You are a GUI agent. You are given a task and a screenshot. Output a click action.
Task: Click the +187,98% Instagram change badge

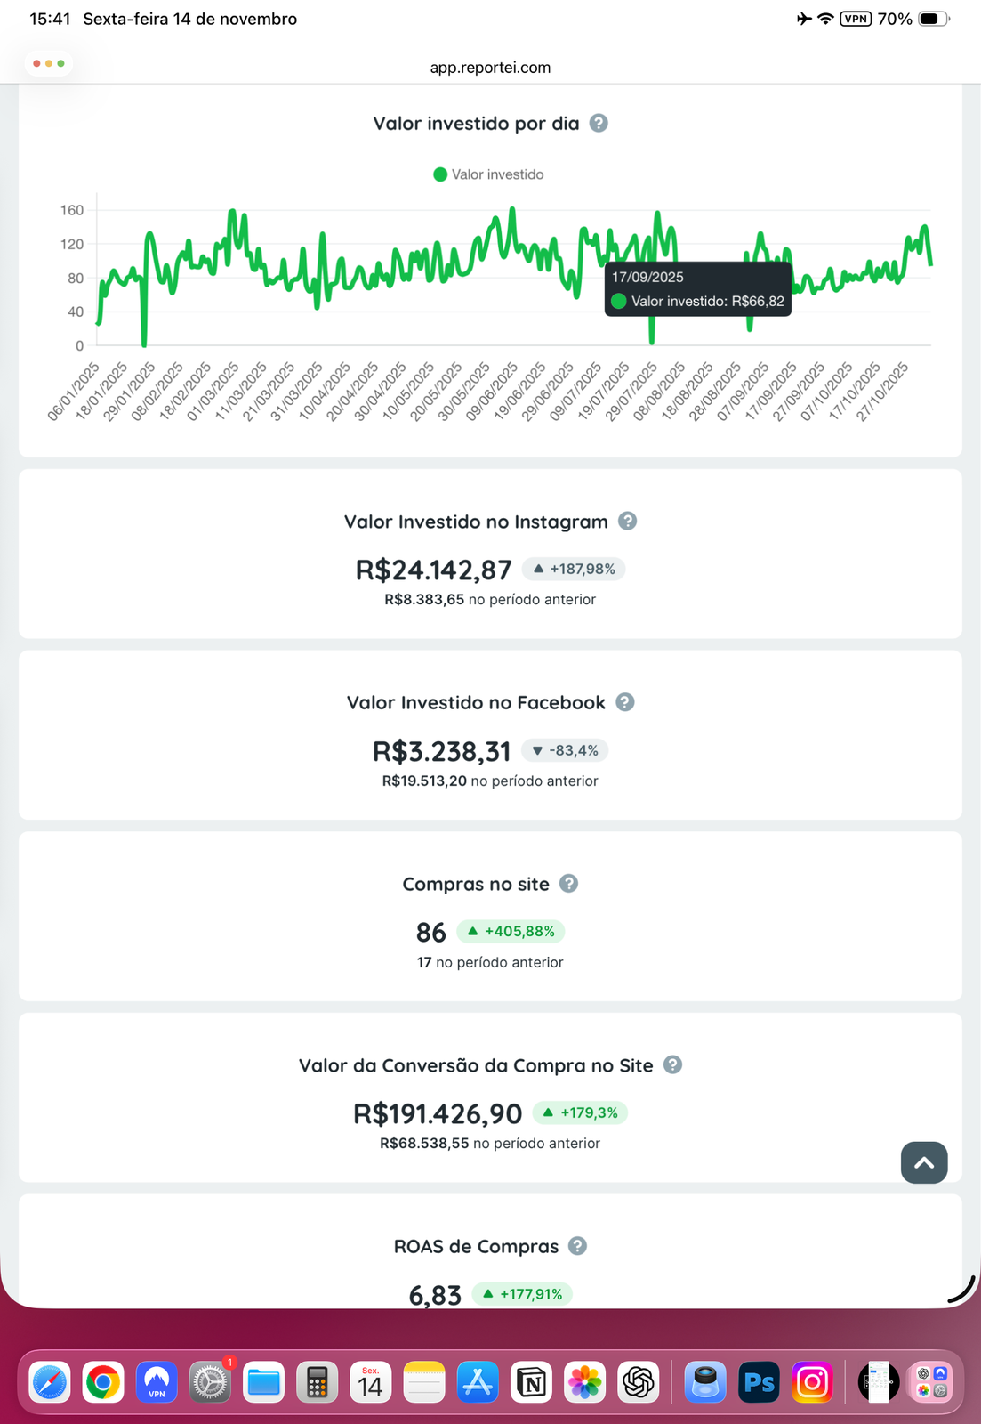coord(574,569)
